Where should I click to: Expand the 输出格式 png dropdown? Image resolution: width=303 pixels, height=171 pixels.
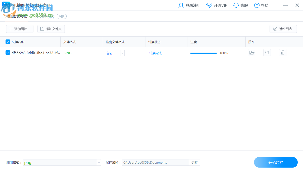click(x=99, y=162)
